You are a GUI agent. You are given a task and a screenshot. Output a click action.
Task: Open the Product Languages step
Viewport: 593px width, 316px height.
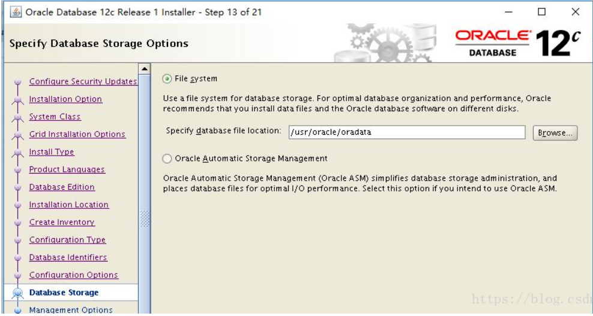(67, 170)
